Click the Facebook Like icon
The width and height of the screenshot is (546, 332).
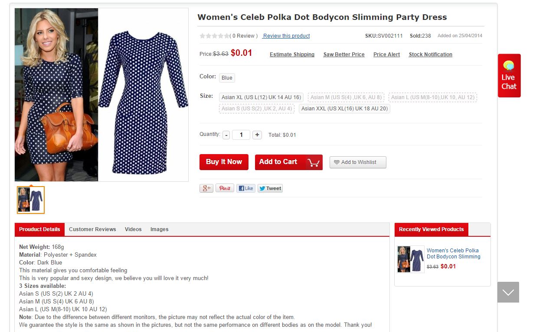(246, 188)
